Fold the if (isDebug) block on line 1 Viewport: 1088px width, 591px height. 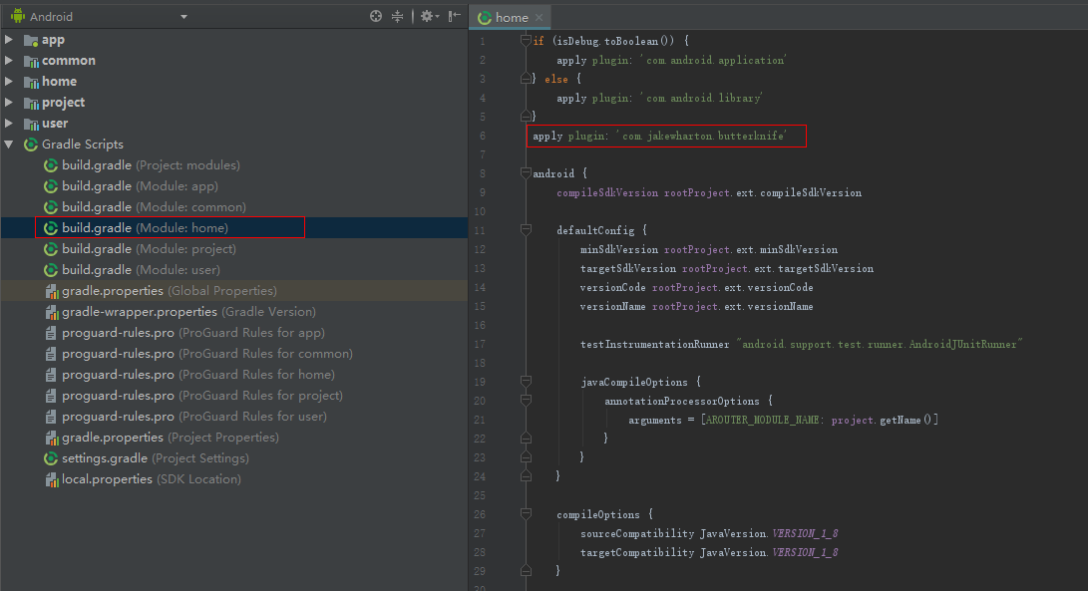[526, 41]
